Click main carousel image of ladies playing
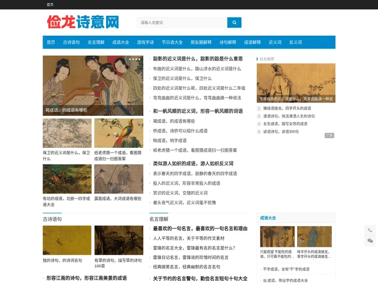 (93, 85)
